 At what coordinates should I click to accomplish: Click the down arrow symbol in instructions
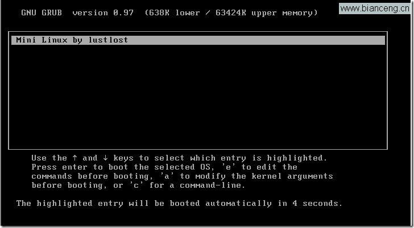105,158
